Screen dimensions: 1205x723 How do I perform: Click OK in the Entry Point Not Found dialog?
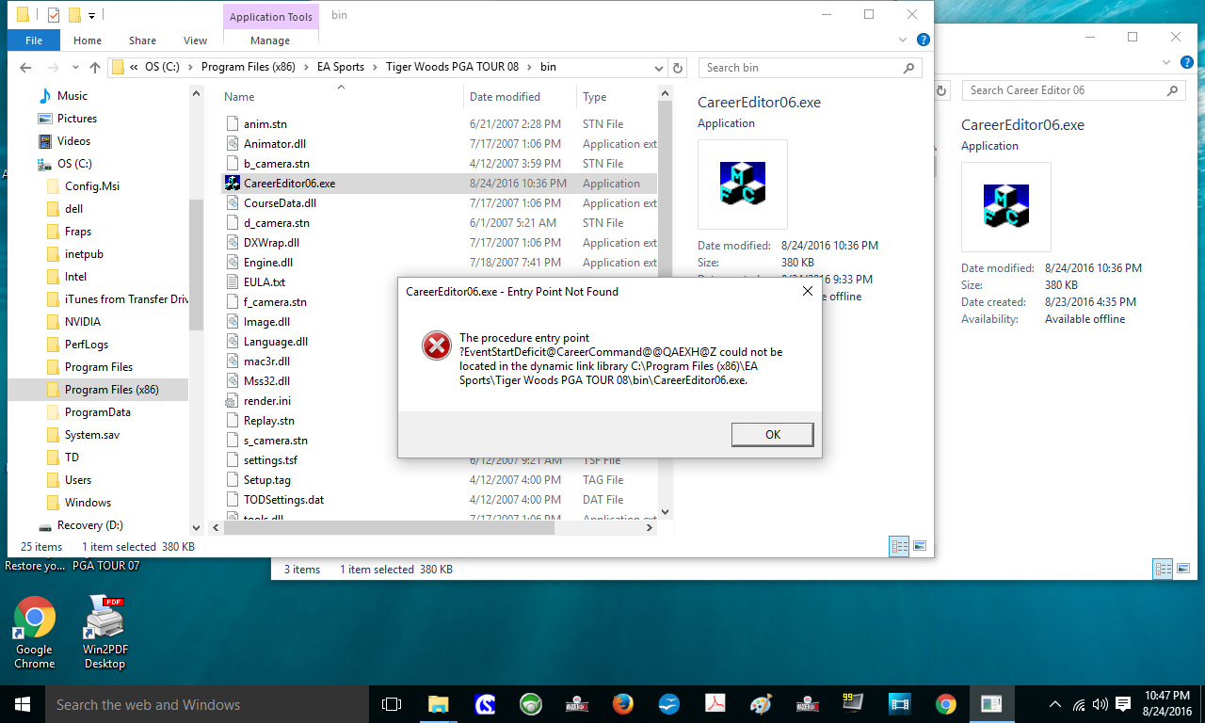(772, 434)
